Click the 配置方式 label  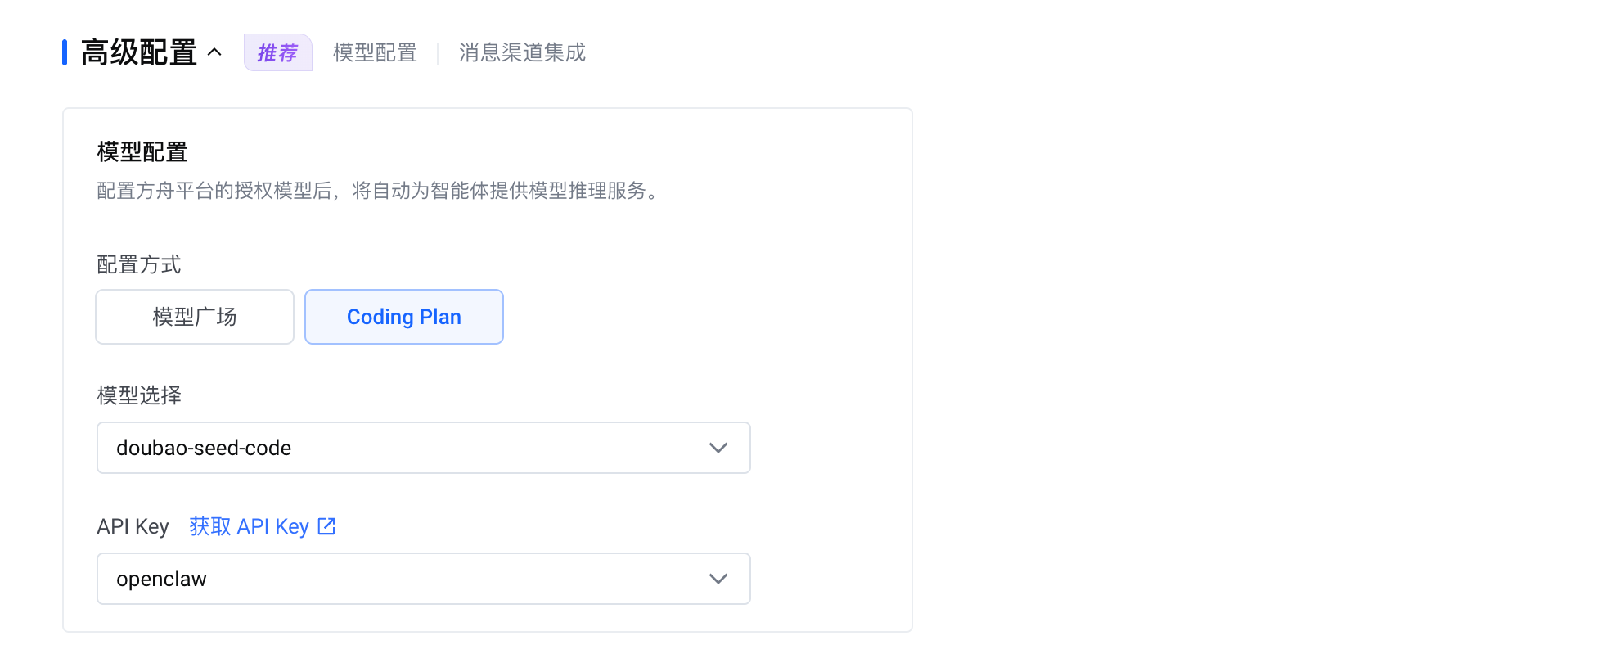(x=139, y=264)
